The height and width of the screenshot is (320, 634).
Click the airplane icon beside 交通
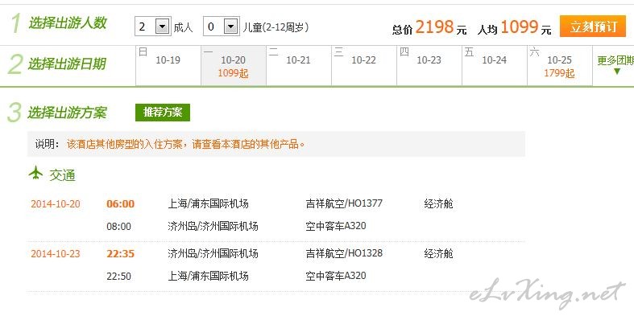click(36, 173)
